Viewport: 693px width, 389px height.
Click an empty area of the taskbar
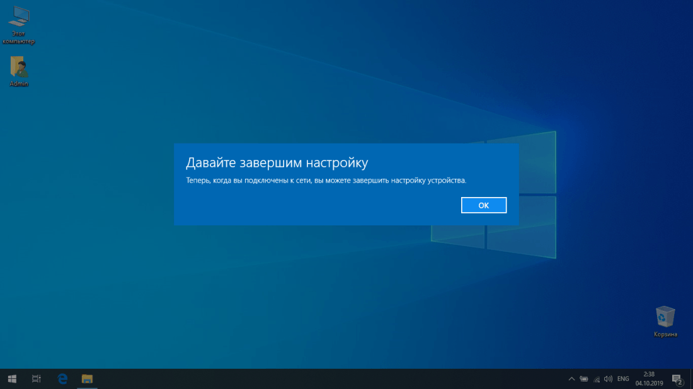point(315,379)
